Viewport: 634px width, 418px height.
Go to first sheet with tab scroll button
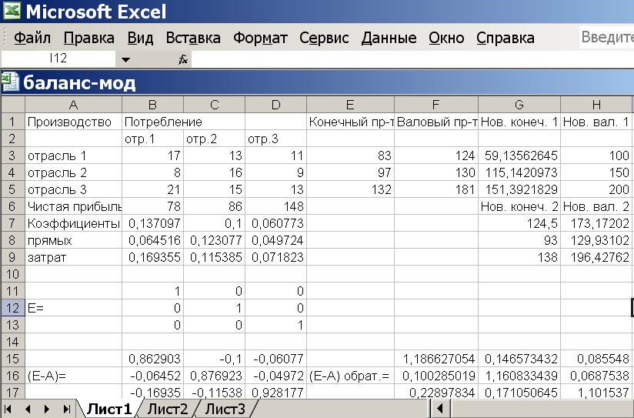click(8, 409)
